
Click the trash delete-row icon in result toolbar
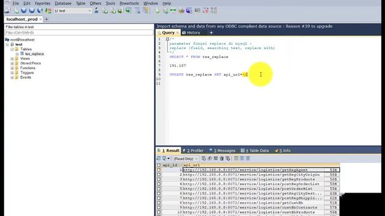tap(222, 158)
